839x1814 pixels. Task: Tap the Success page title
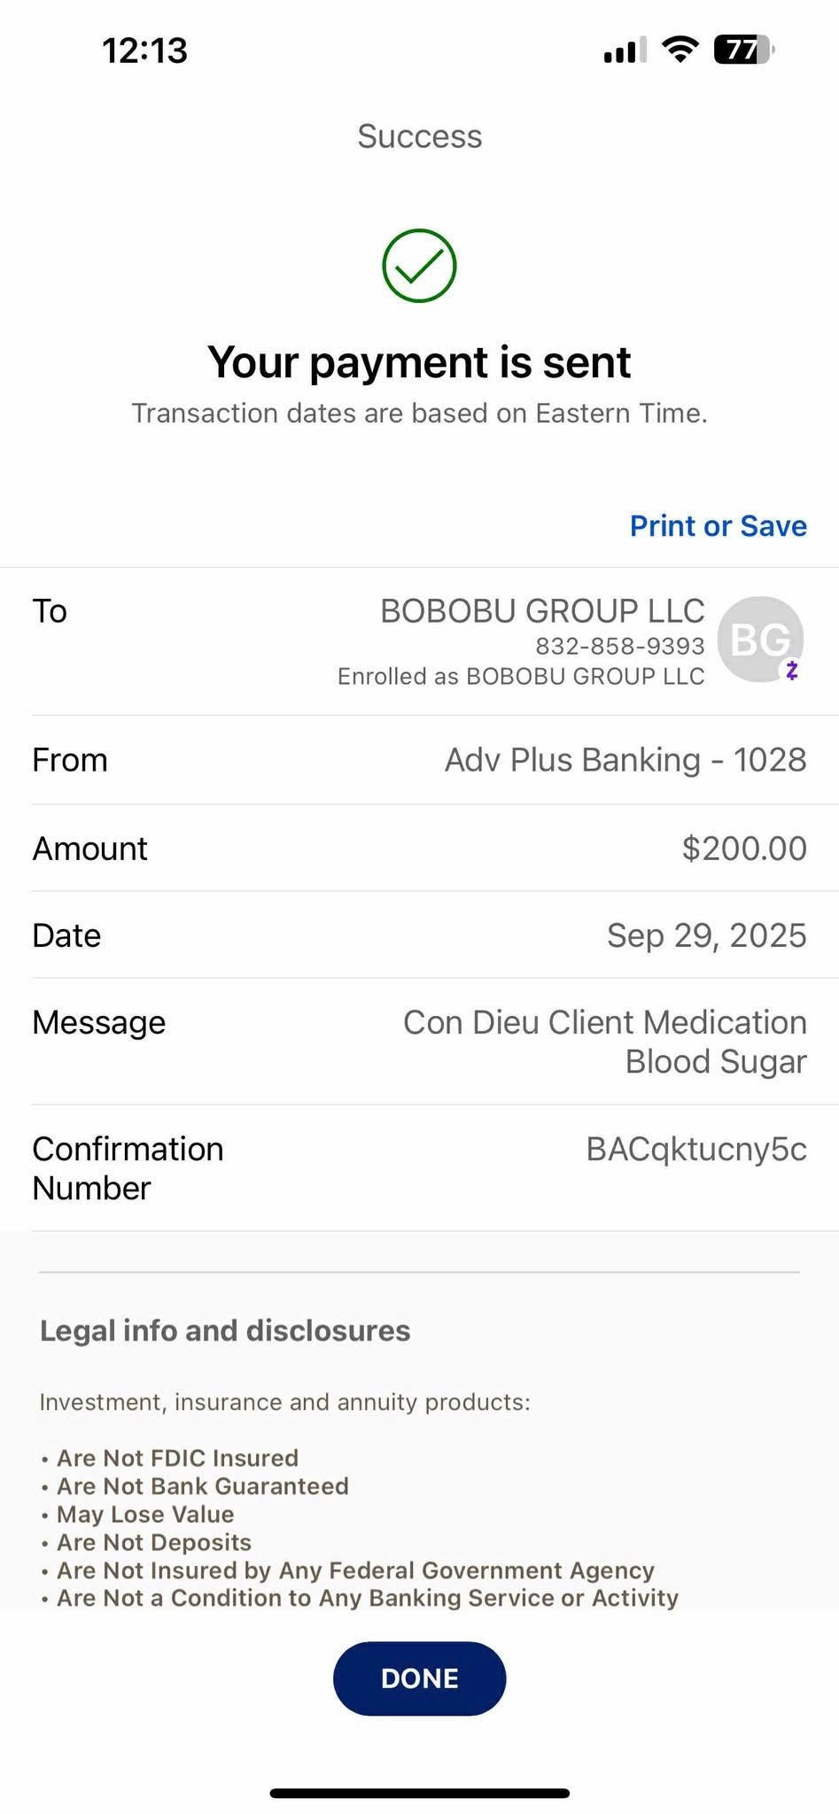tap(419, 136)
